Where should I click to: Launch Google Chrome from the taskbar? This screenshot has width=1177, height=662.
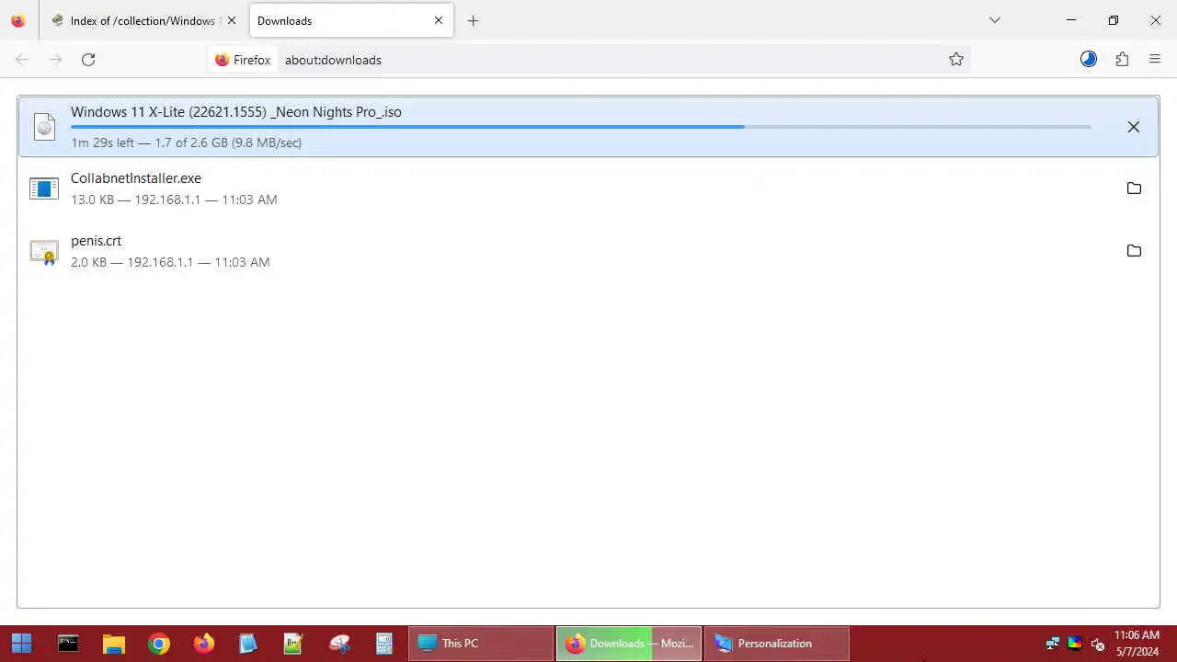[159, 644]
